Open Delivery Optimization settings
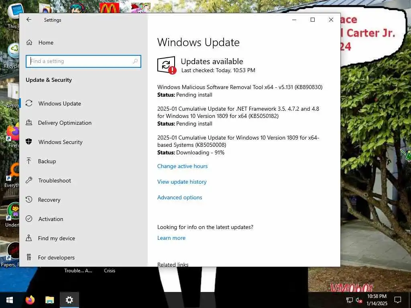Screen dimensions: 411x308 click(83, 123)
